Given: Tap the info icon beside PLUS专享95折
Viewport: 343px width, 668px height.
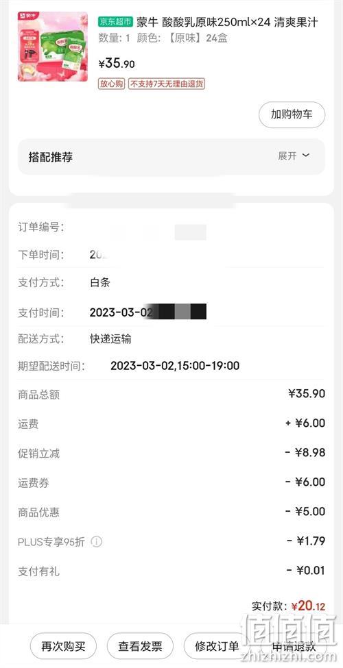Looking at the screenshot, I should click(x=97, y=542).
